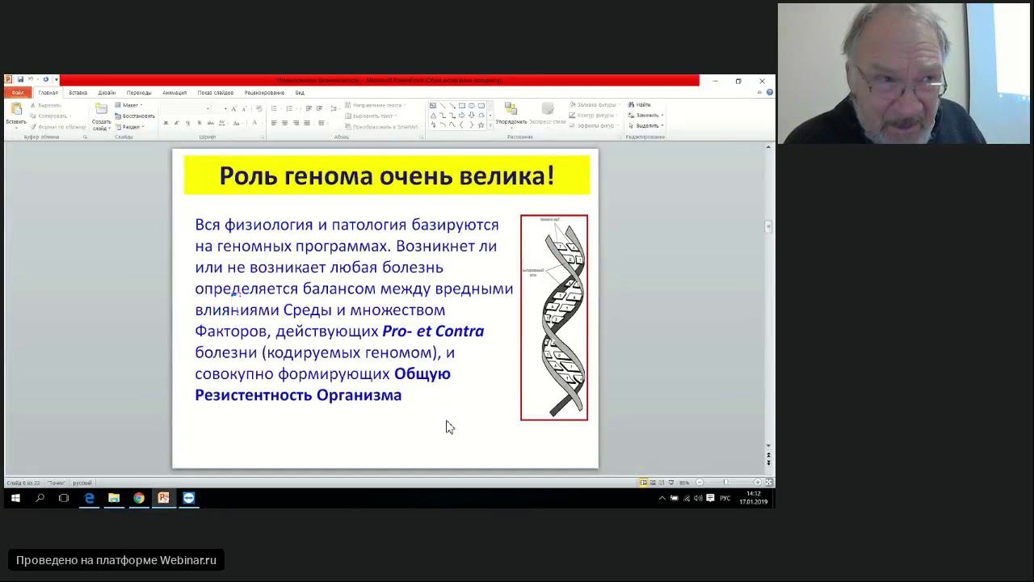Align text left

tap(274, 123)
